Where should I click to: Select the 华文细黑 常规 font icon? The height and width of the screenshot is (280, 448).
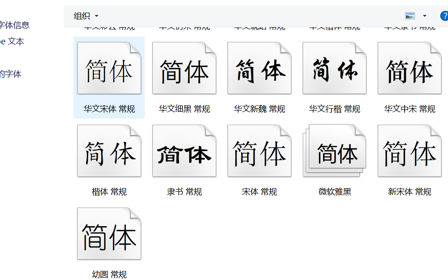pos(184,68)
